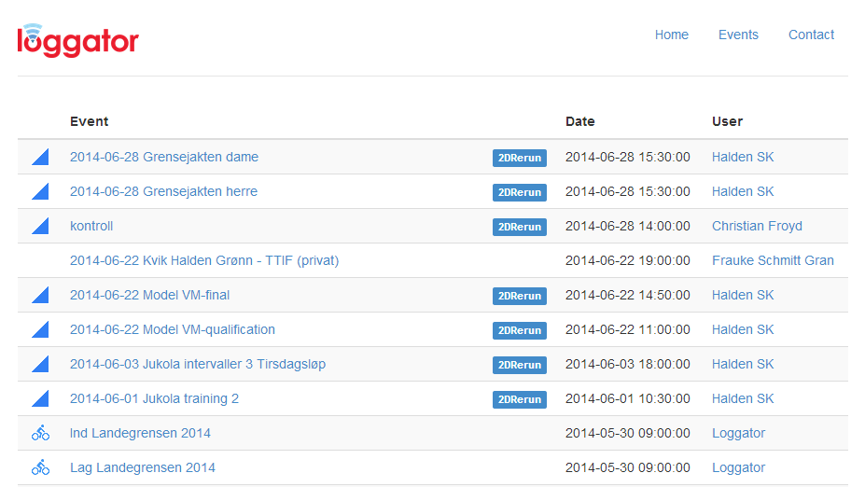
Task: Click triangle icon beside Grensejakten dame
Action: (40, 157)
